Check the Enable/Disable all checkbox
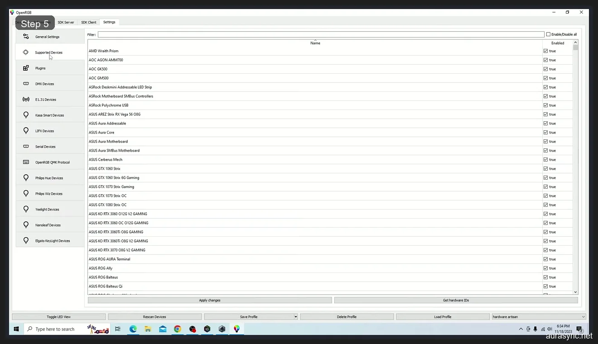The width and height of the screenshot is (598, 344). (548, 34)
